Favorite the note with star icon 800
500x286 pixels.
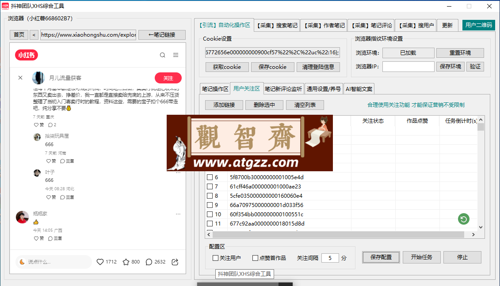126,262
